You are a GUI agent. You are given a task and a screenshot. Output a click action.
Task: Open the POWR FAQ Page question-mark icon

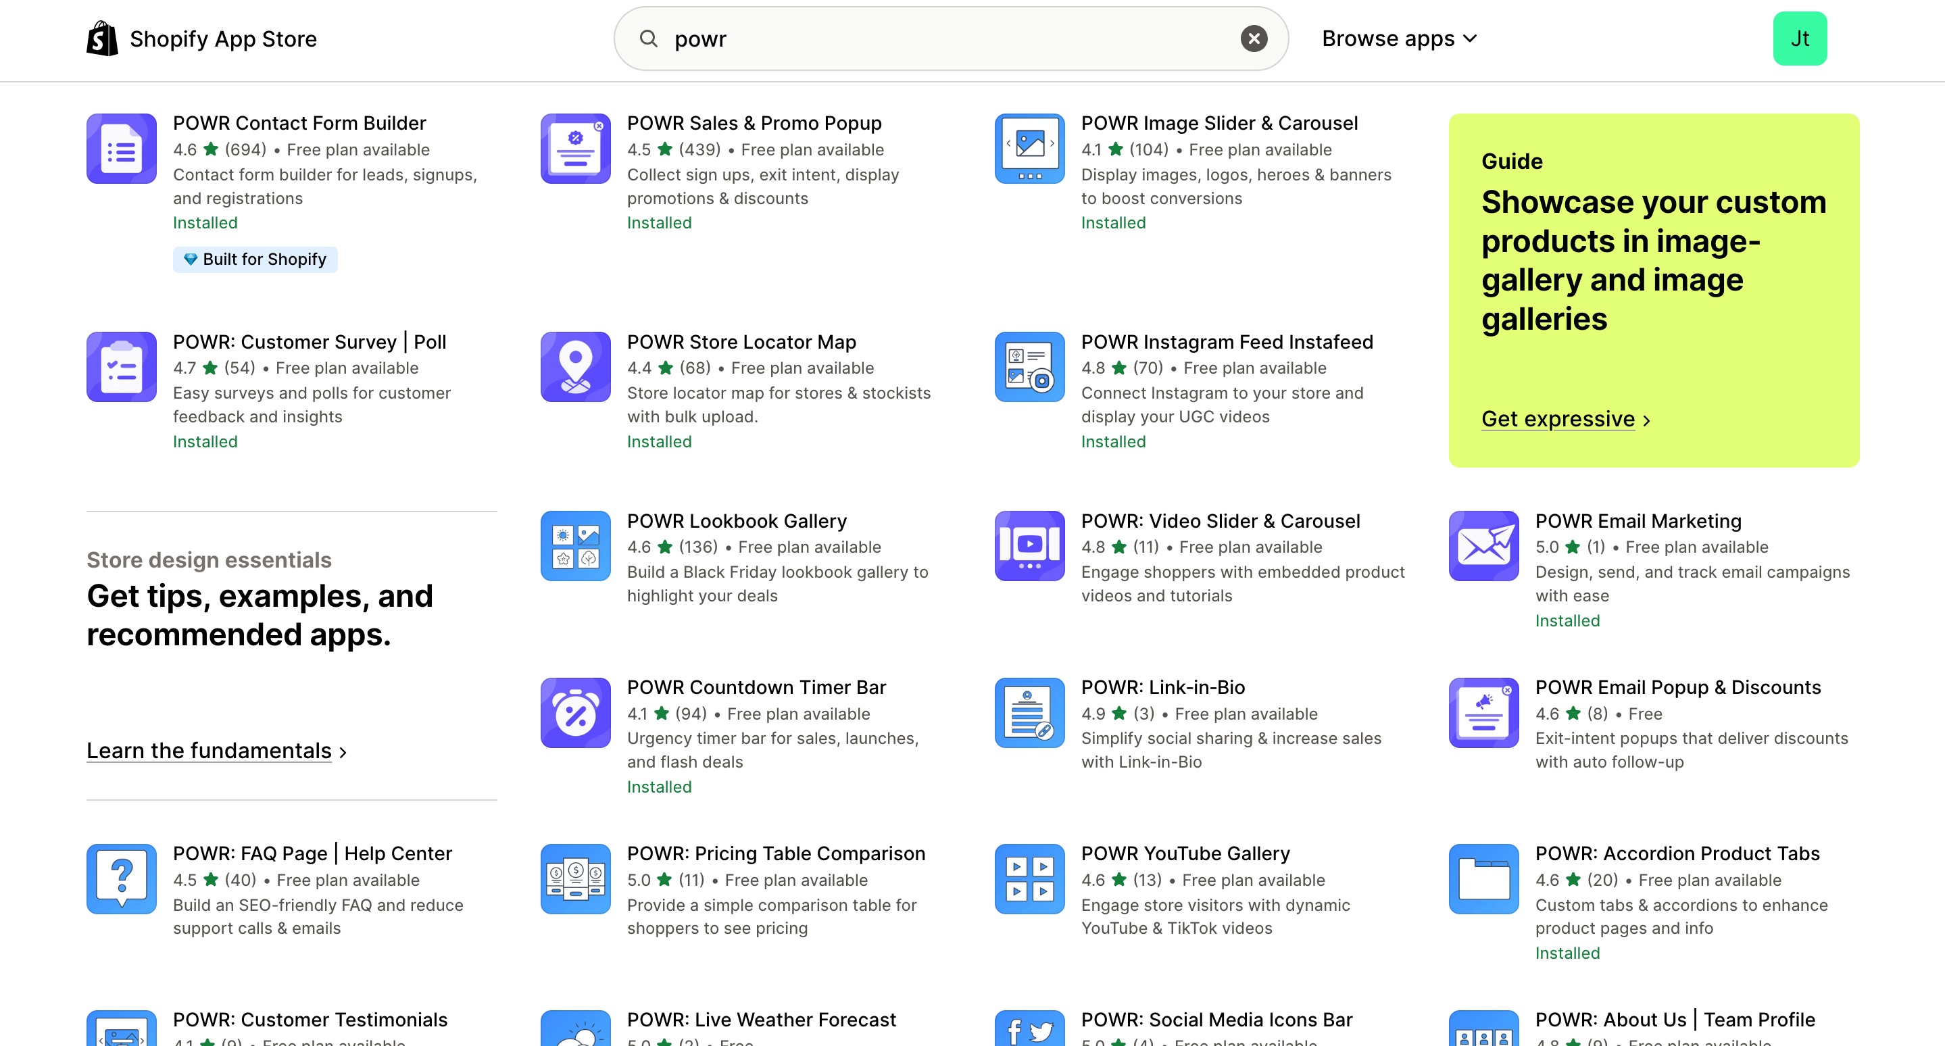tap(122, 878)
